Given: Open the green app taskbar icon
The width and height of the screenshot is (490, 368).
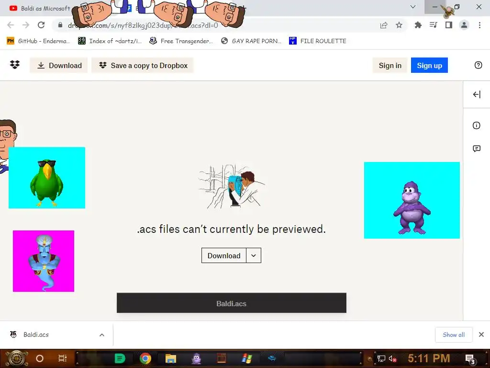Looking at the screenshot, I should [120, 358].
